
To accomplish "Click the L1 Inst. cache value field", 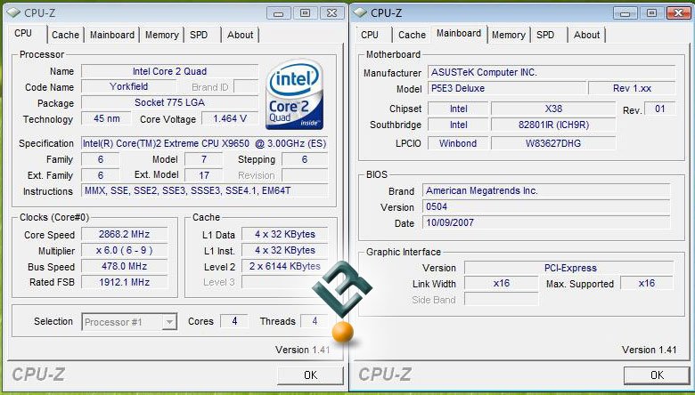I will pyautogui.click(x=284, y=250).
